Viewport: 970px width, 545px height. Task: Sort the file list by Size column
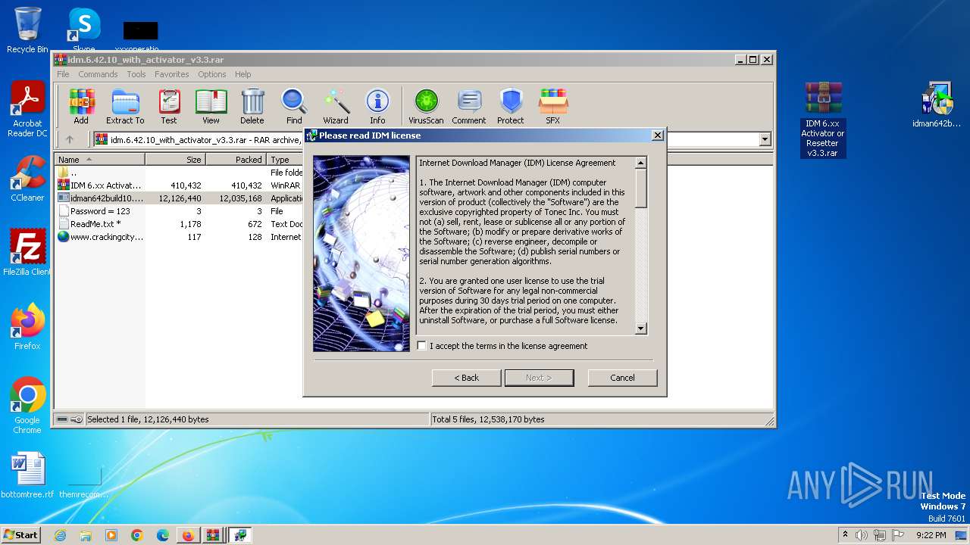pyautogui.click(x=175, y=160)
